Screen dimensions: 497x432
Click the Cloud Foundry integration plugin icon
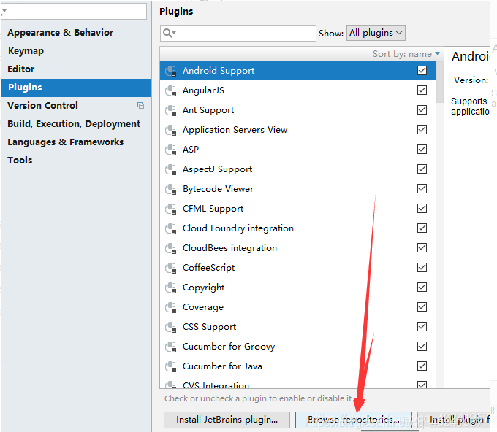pos(171,228)
